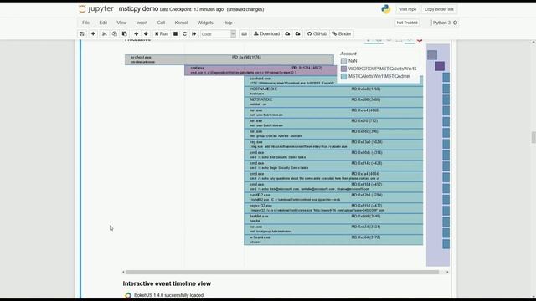Open the Insert menu
Screen dimensions: 536x301
pyautogui.click(x=142, y=23)
